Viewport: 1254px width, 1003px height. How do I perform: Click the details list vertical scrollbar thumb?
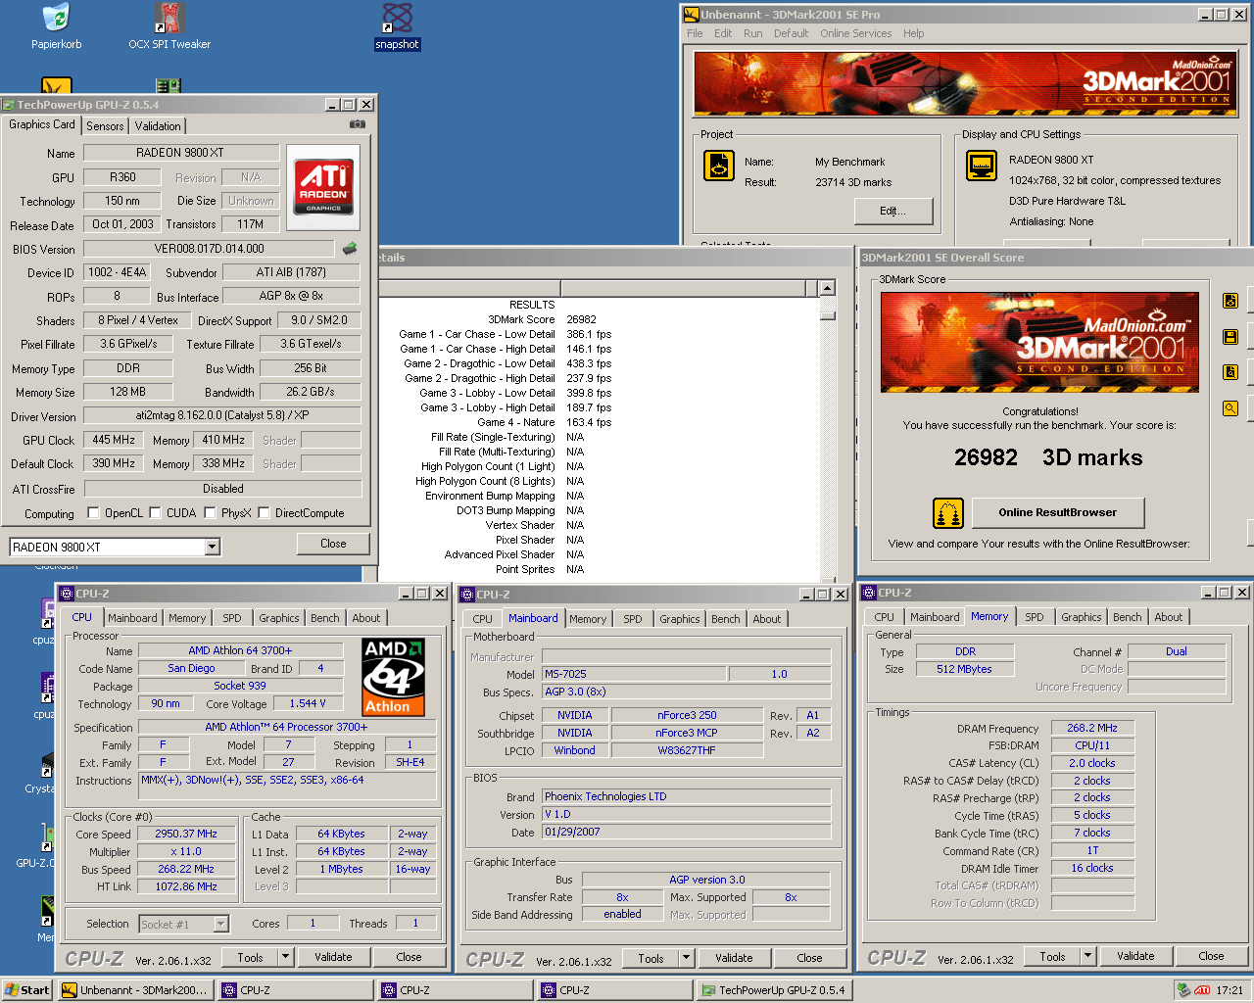[828, 315]
